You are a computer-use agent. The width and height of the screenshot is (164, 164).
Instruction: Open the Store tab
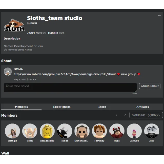coord(102,107)
